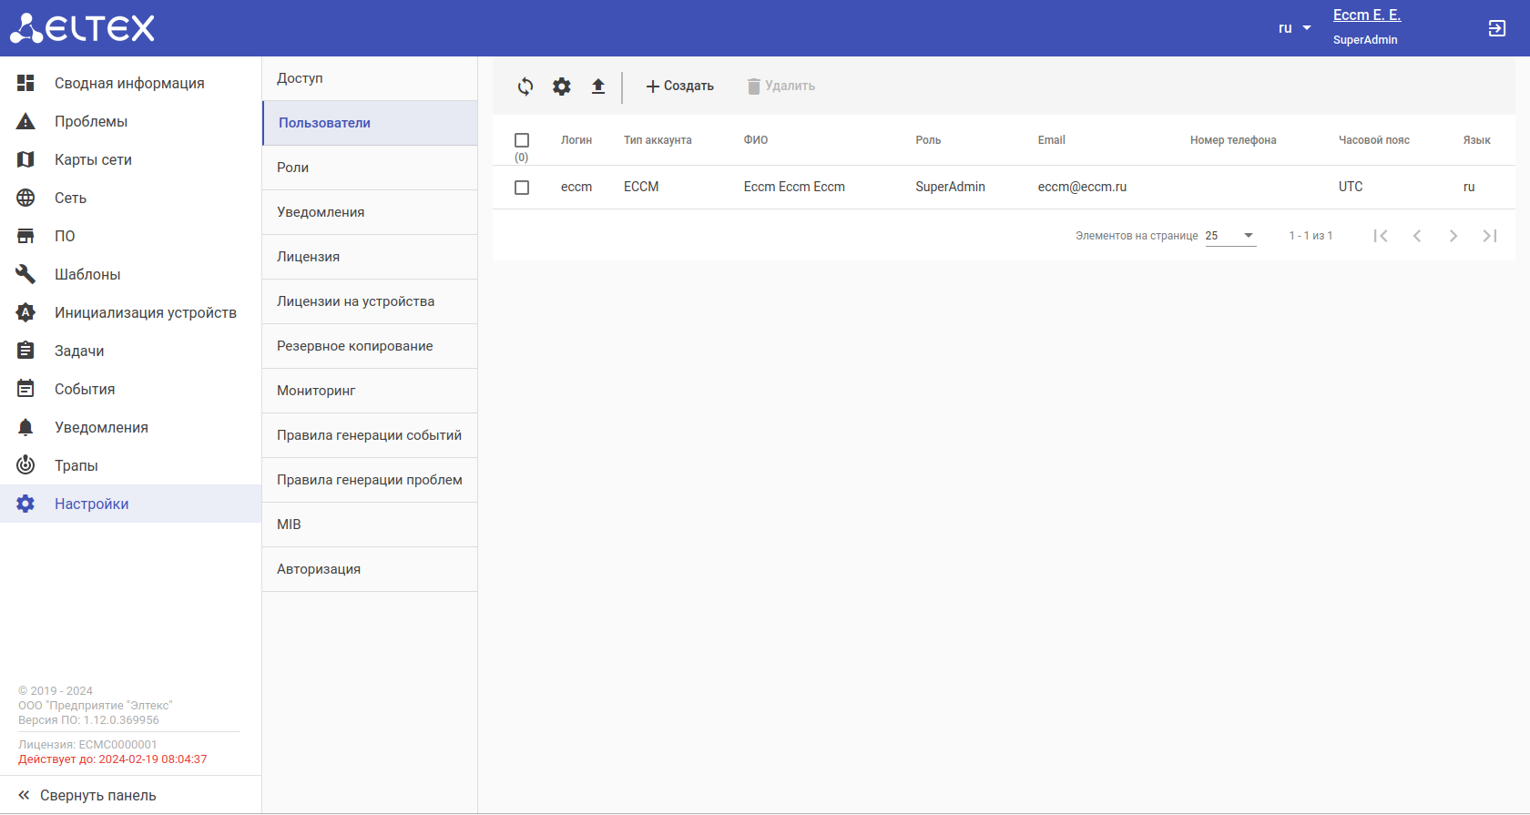
Task: Sort table by Логин column header
Action: tap(576, 140)
